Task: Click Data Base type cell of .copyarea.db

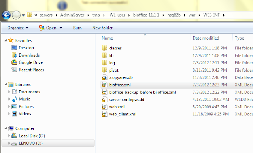Action: point(244,77)
